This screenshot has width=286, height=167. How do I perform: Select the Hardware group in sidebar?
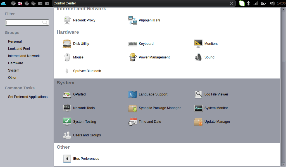click(x=16, y=63)
